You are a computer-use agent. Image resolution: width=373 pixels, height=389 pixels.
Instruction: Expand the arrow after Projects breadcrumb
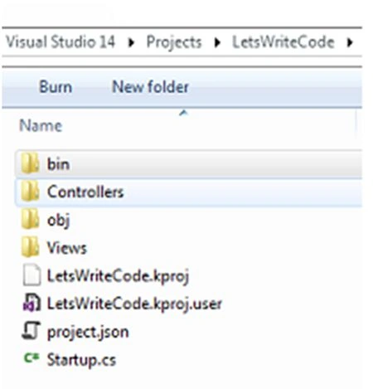pos(218,42)
